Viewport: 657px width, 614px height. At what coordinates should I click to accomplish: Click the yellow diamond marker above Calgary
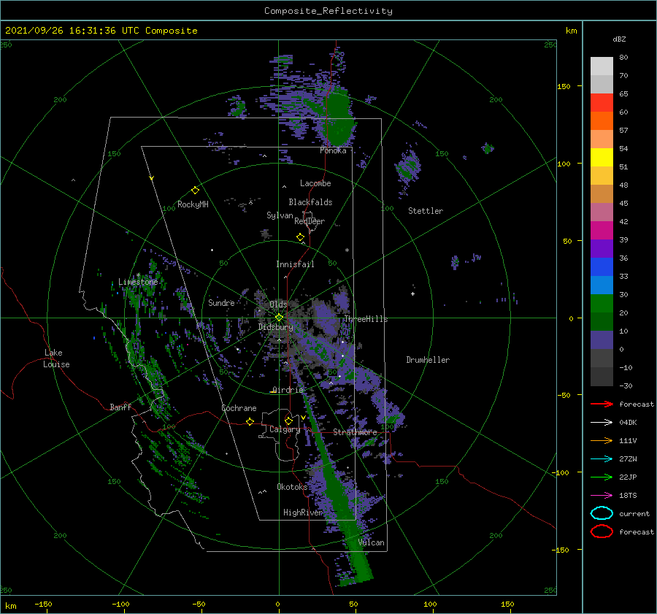point(288,421)
